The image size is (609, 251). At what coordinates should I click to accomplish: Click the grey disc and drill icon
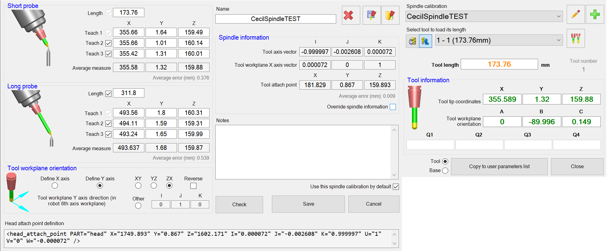coord(412,41)
